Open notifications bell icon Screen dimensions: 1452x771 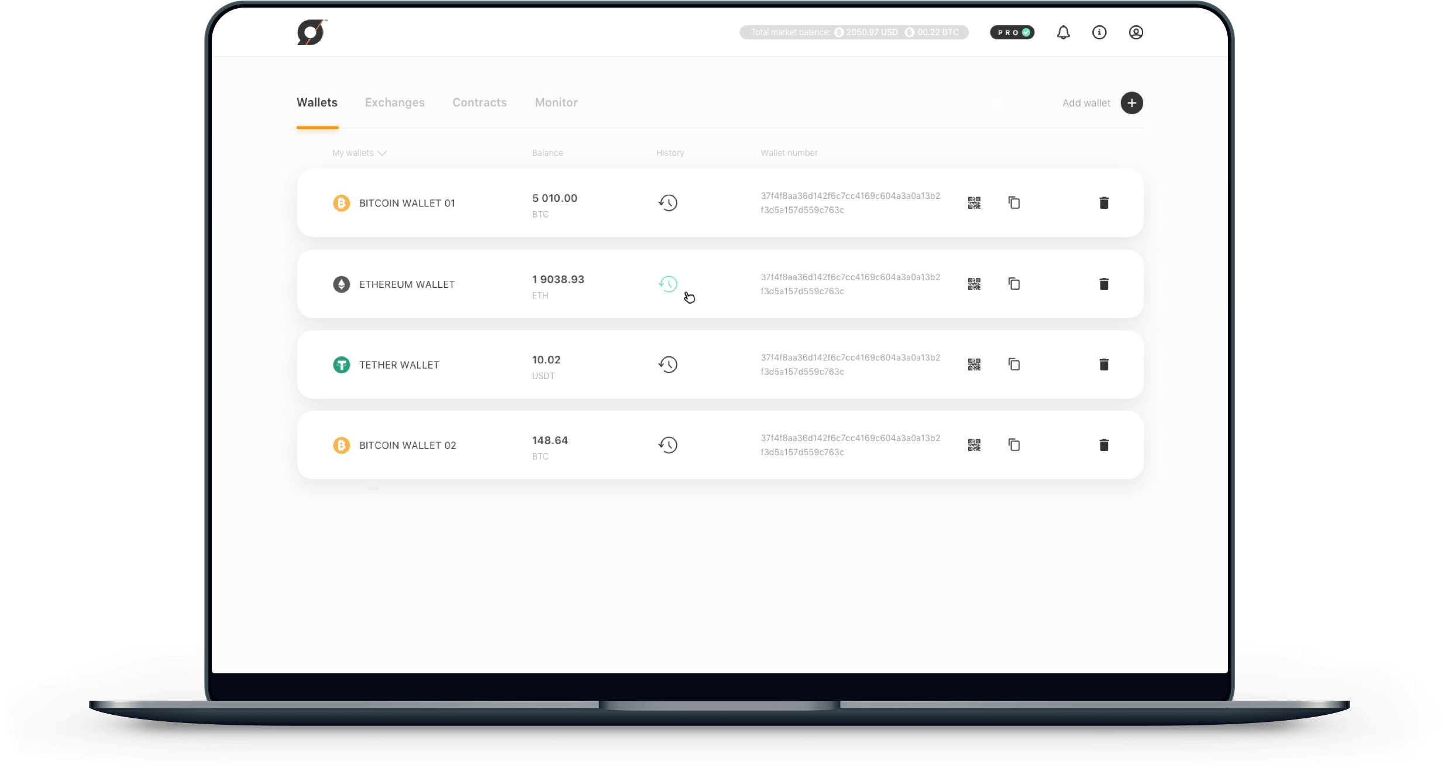[x=1063, y=33]
